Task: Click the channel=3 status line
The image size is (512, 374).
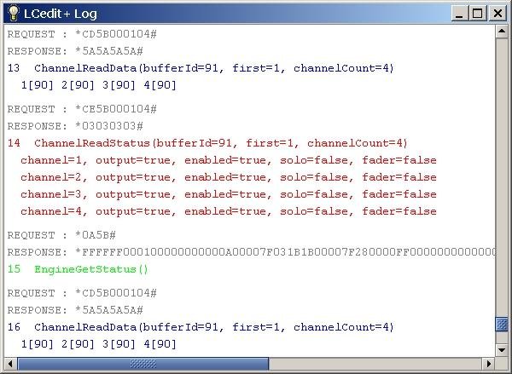Action: pyautogui.click(x=229, y=194)
